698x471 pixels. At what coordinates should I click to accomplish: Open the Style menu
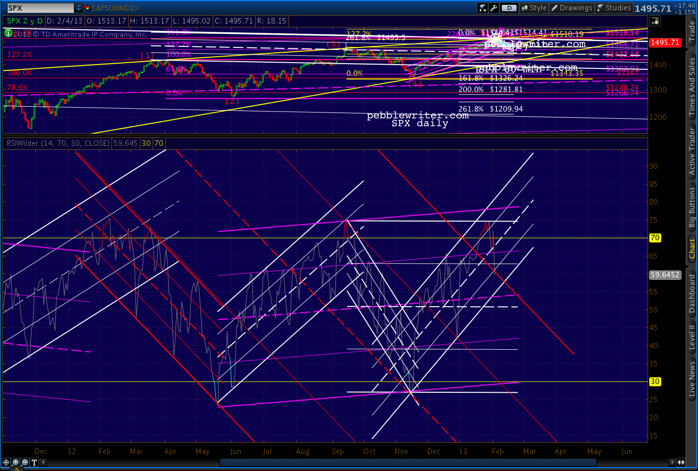click(x=534, y=8)
